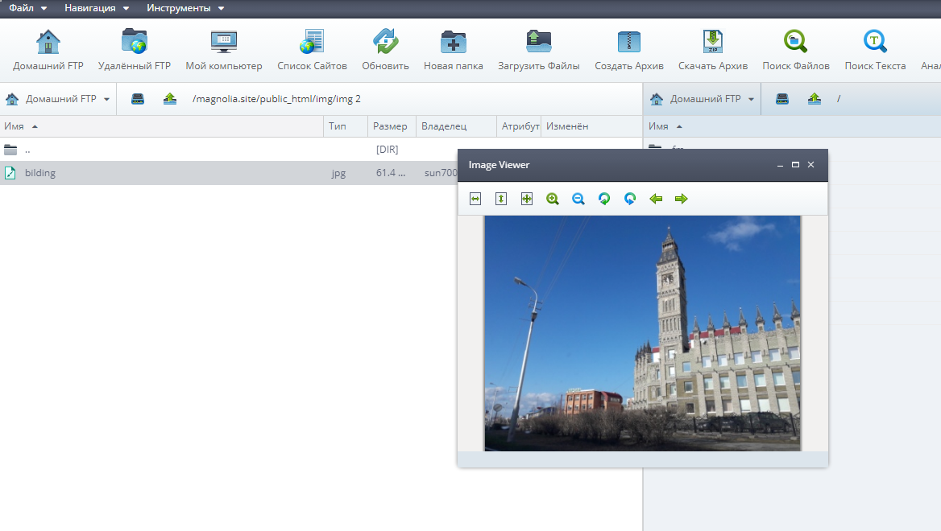941x531 pixels.
Task: Maximize the Image Viewer window
Action: (795, 165)
